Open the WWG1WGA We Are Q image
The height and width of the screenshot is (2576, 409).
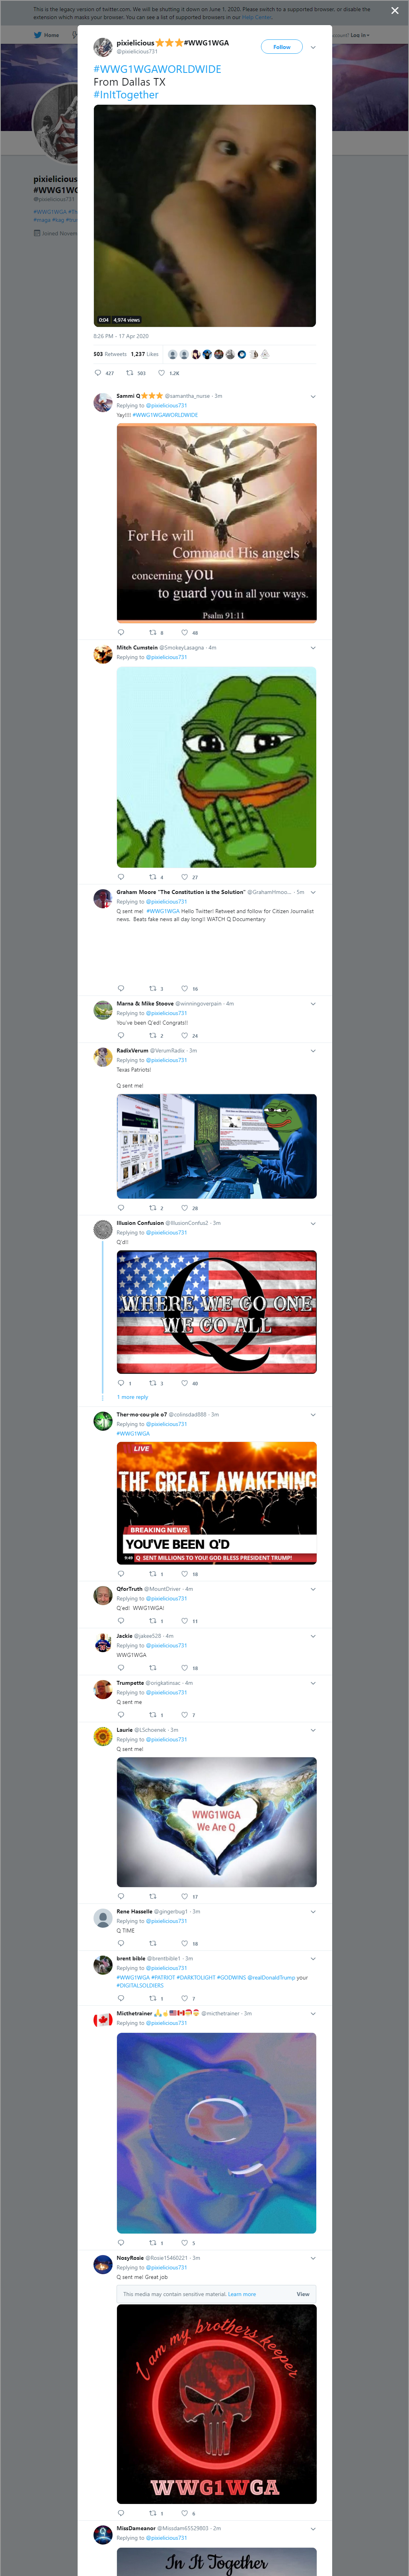point(216,1822)
